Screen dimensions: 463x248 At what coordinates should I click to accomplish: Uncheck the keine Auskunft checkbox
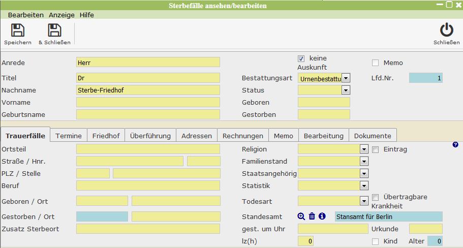click(301, 58)
